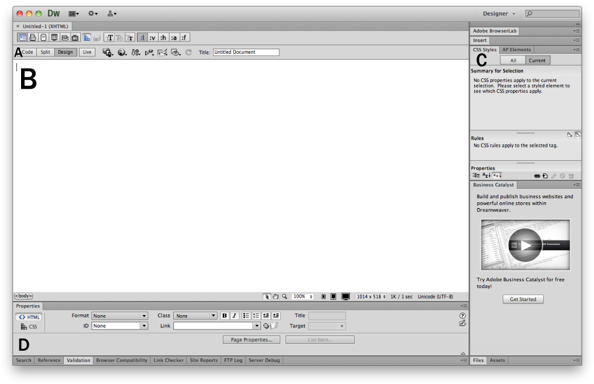Viewport: 594px width, 384px height.
Task: Click the Unordered list icon
Action: click(x=246, y=316)
